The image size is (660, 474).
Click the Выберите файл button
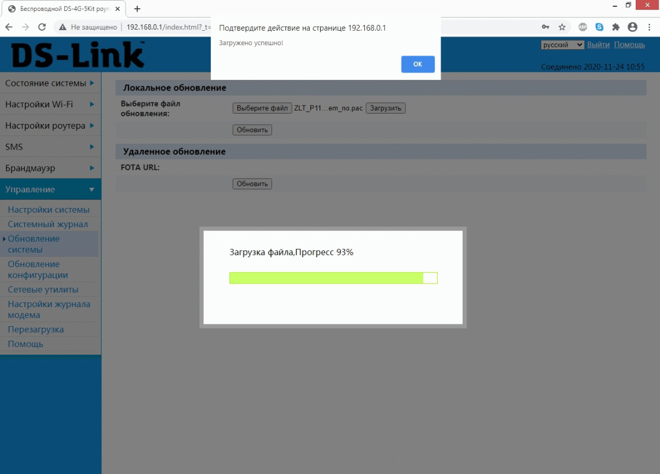click(x=262, y=108)
